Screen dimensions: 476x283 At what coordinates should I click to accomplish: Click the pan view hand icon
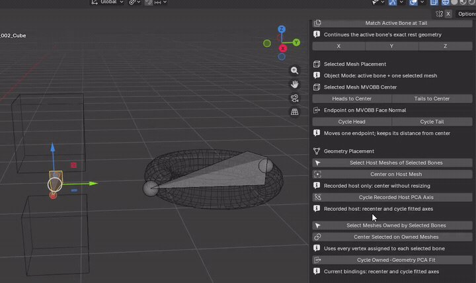(x=294, y=85)
